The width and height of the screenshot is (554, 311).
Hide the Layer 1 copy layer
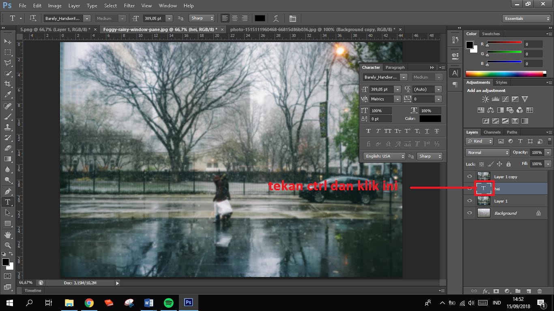[x=470, y=177]
